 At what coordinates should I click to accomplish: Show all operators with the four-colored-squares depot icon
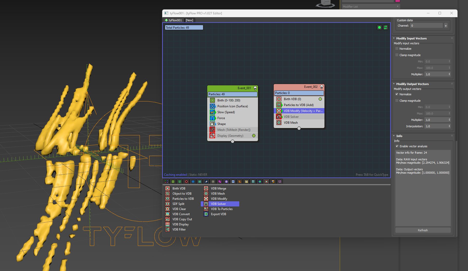point(166,182)
